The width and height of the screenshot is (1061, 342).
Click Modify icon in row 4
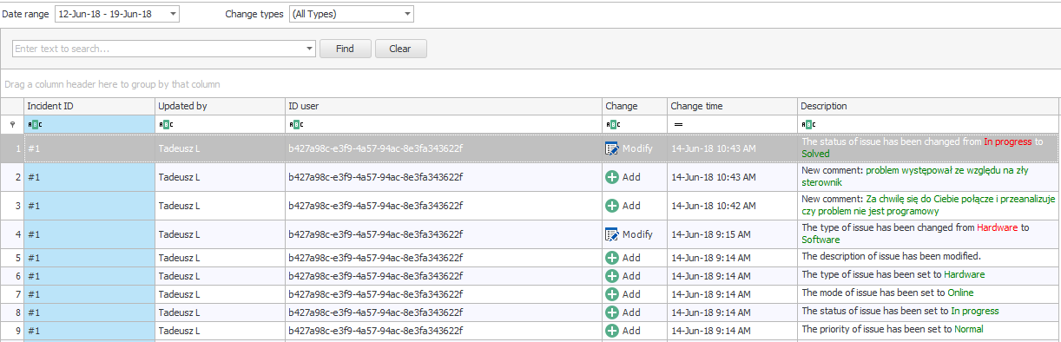coord(612,234)
